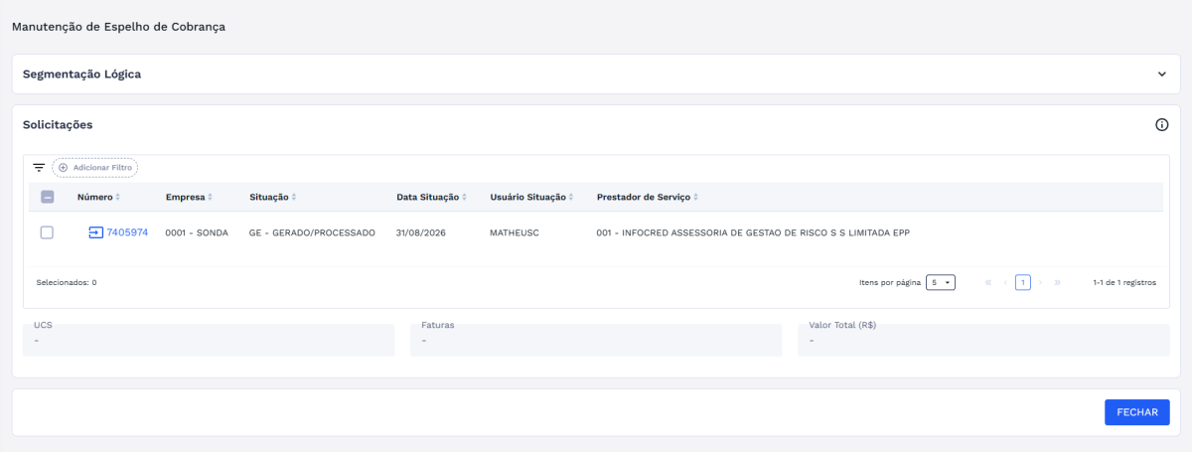The width and height of the screenshot is (1192, 452).
Task: Sort by Número column header
Action: pyautogui.click(x=98, y=198)
